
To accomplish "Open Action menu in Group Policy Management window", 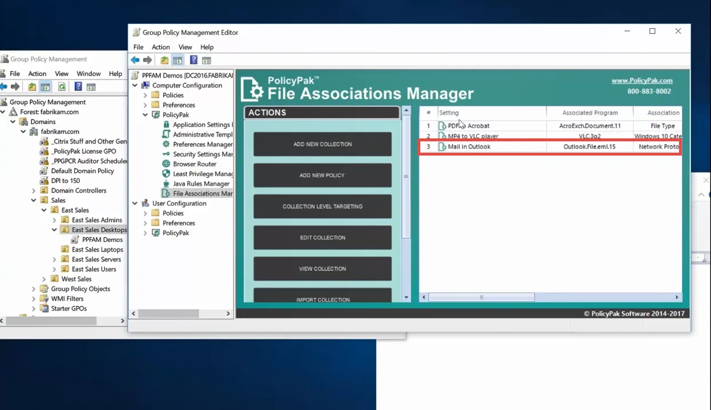I will (37, 74).
